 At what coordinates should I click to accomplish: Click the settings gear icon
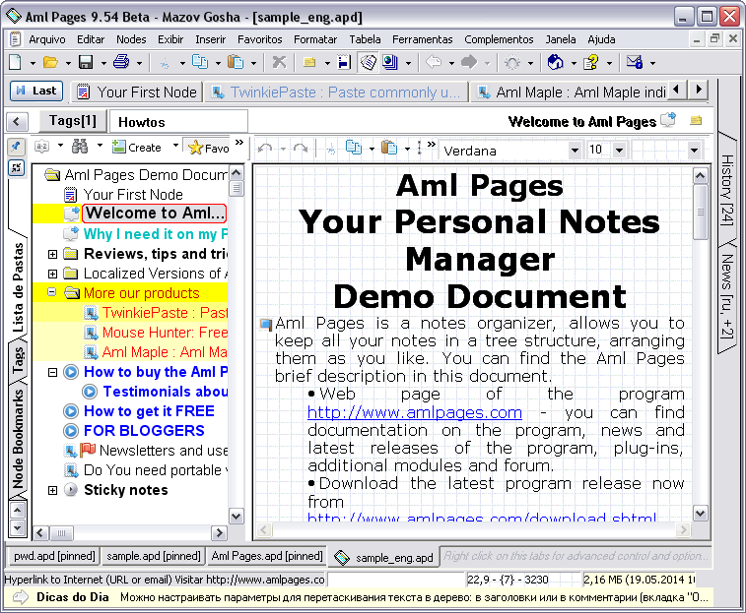(512, 62)
